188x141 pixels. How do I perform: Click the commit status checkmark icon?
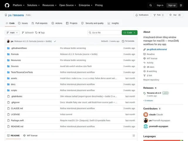[55, 41]
